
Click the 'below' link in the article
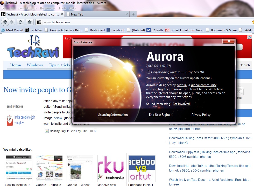tap(58, 118)
